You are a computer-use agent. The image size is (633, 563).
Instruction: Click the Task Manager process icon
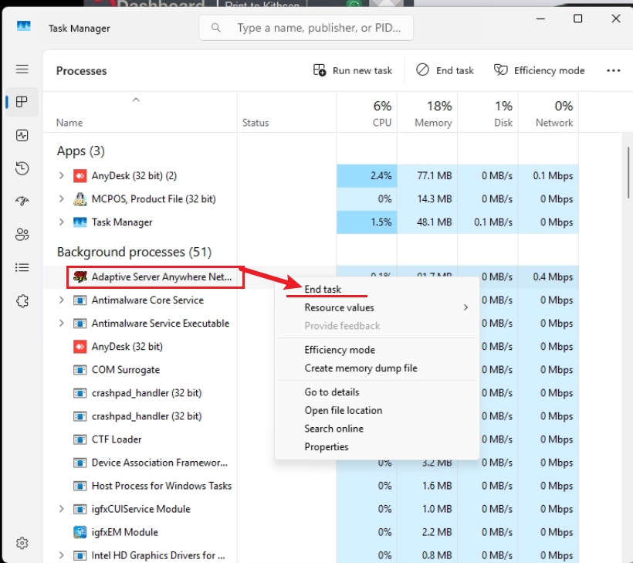pyautogui.click(x=80, y=222)
